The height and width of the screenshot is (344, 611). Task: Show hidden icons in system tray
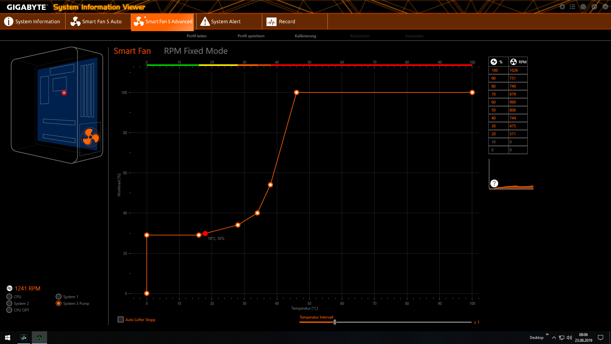coord(554,338)
